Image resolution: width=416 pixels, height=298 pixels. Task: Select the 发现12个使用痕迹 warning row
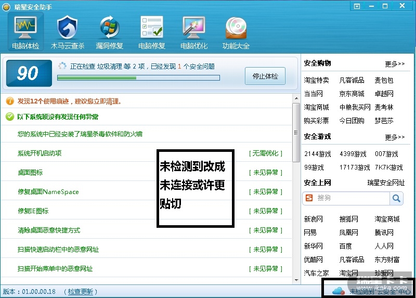coord(146,101)
